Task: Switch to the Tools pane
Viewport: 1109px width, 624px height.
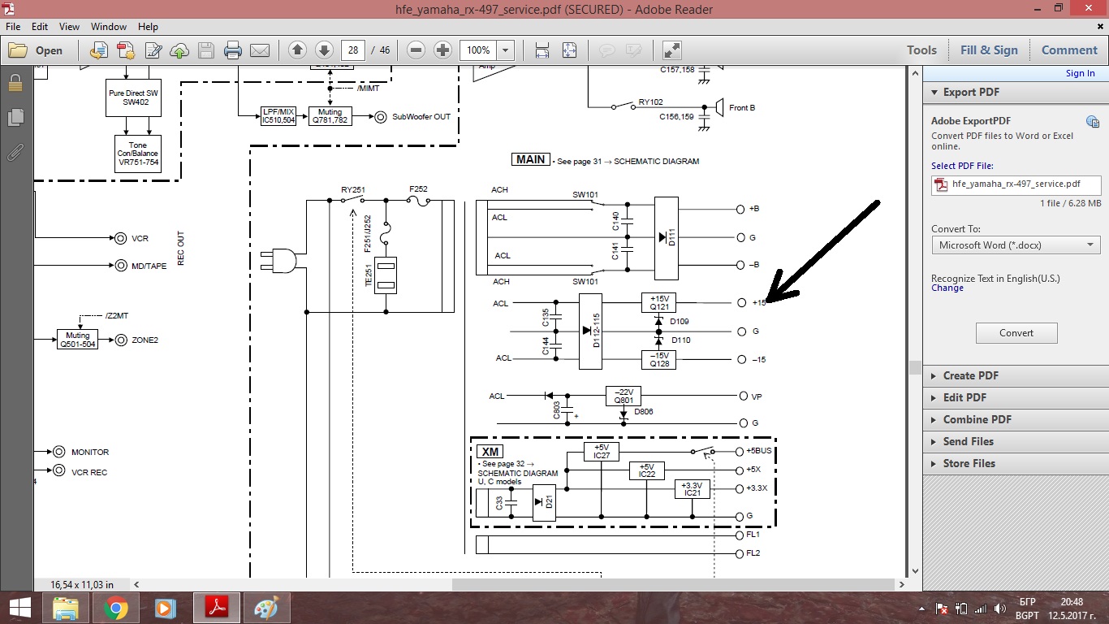Action: 921,50
